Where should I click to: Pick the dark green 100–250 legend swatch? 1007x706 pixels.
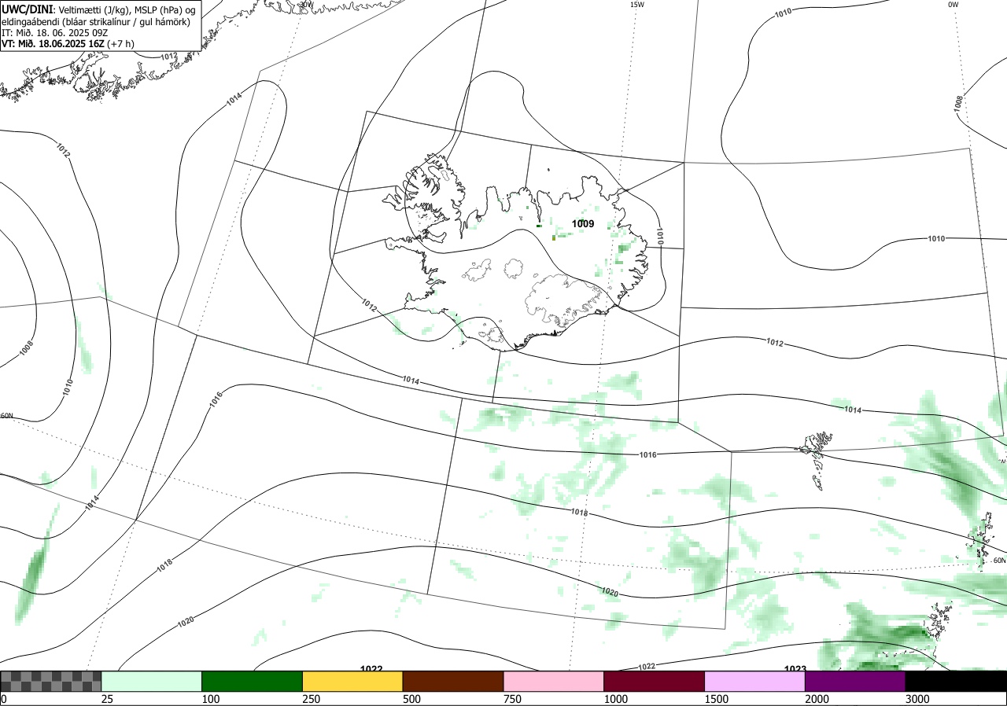253,681
